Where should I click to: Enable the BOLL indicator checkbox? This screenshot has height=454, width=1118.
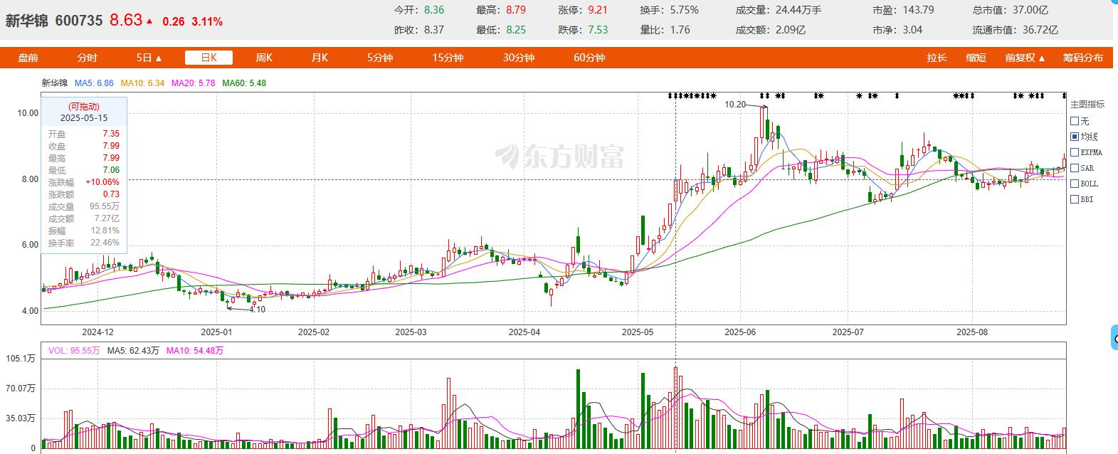click(1075, 184)
